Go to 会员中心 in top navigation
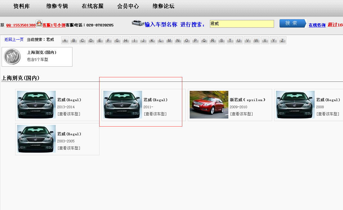The image size is (343, 210). pos(128,6)
